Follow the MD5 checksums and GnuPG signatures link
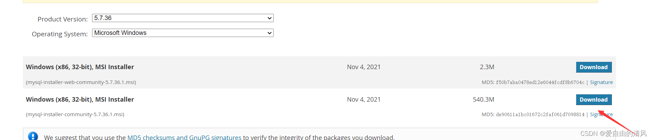Image resolution: width=652 pixels, height=140 pixels. (x=184, y=137)
